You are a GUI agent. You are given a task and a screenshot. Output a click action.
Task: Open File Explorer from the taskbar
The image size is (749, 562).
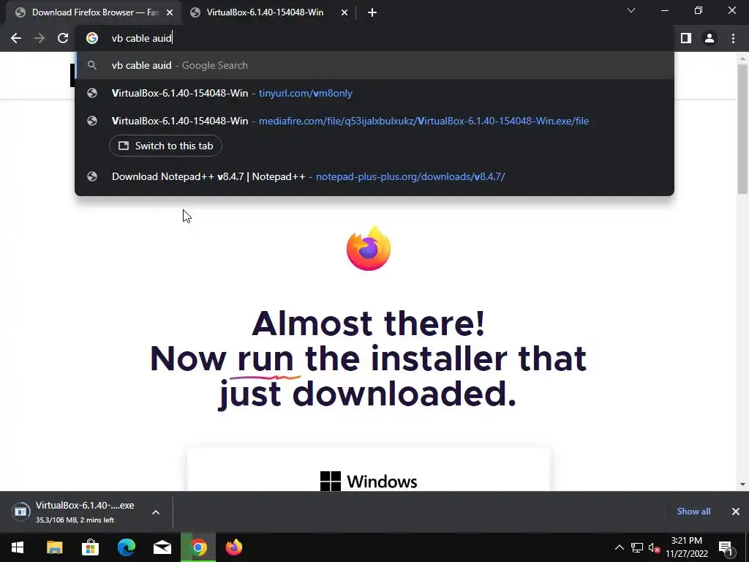click(x=54, y=547)
